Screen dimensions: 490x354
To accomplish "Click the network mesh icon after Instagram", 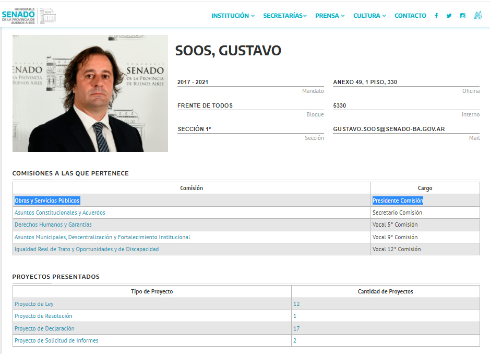I will [477, 16].
